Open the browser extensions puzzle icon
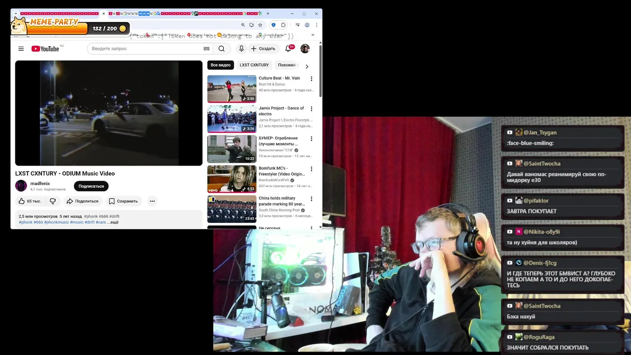 point(283,25)
